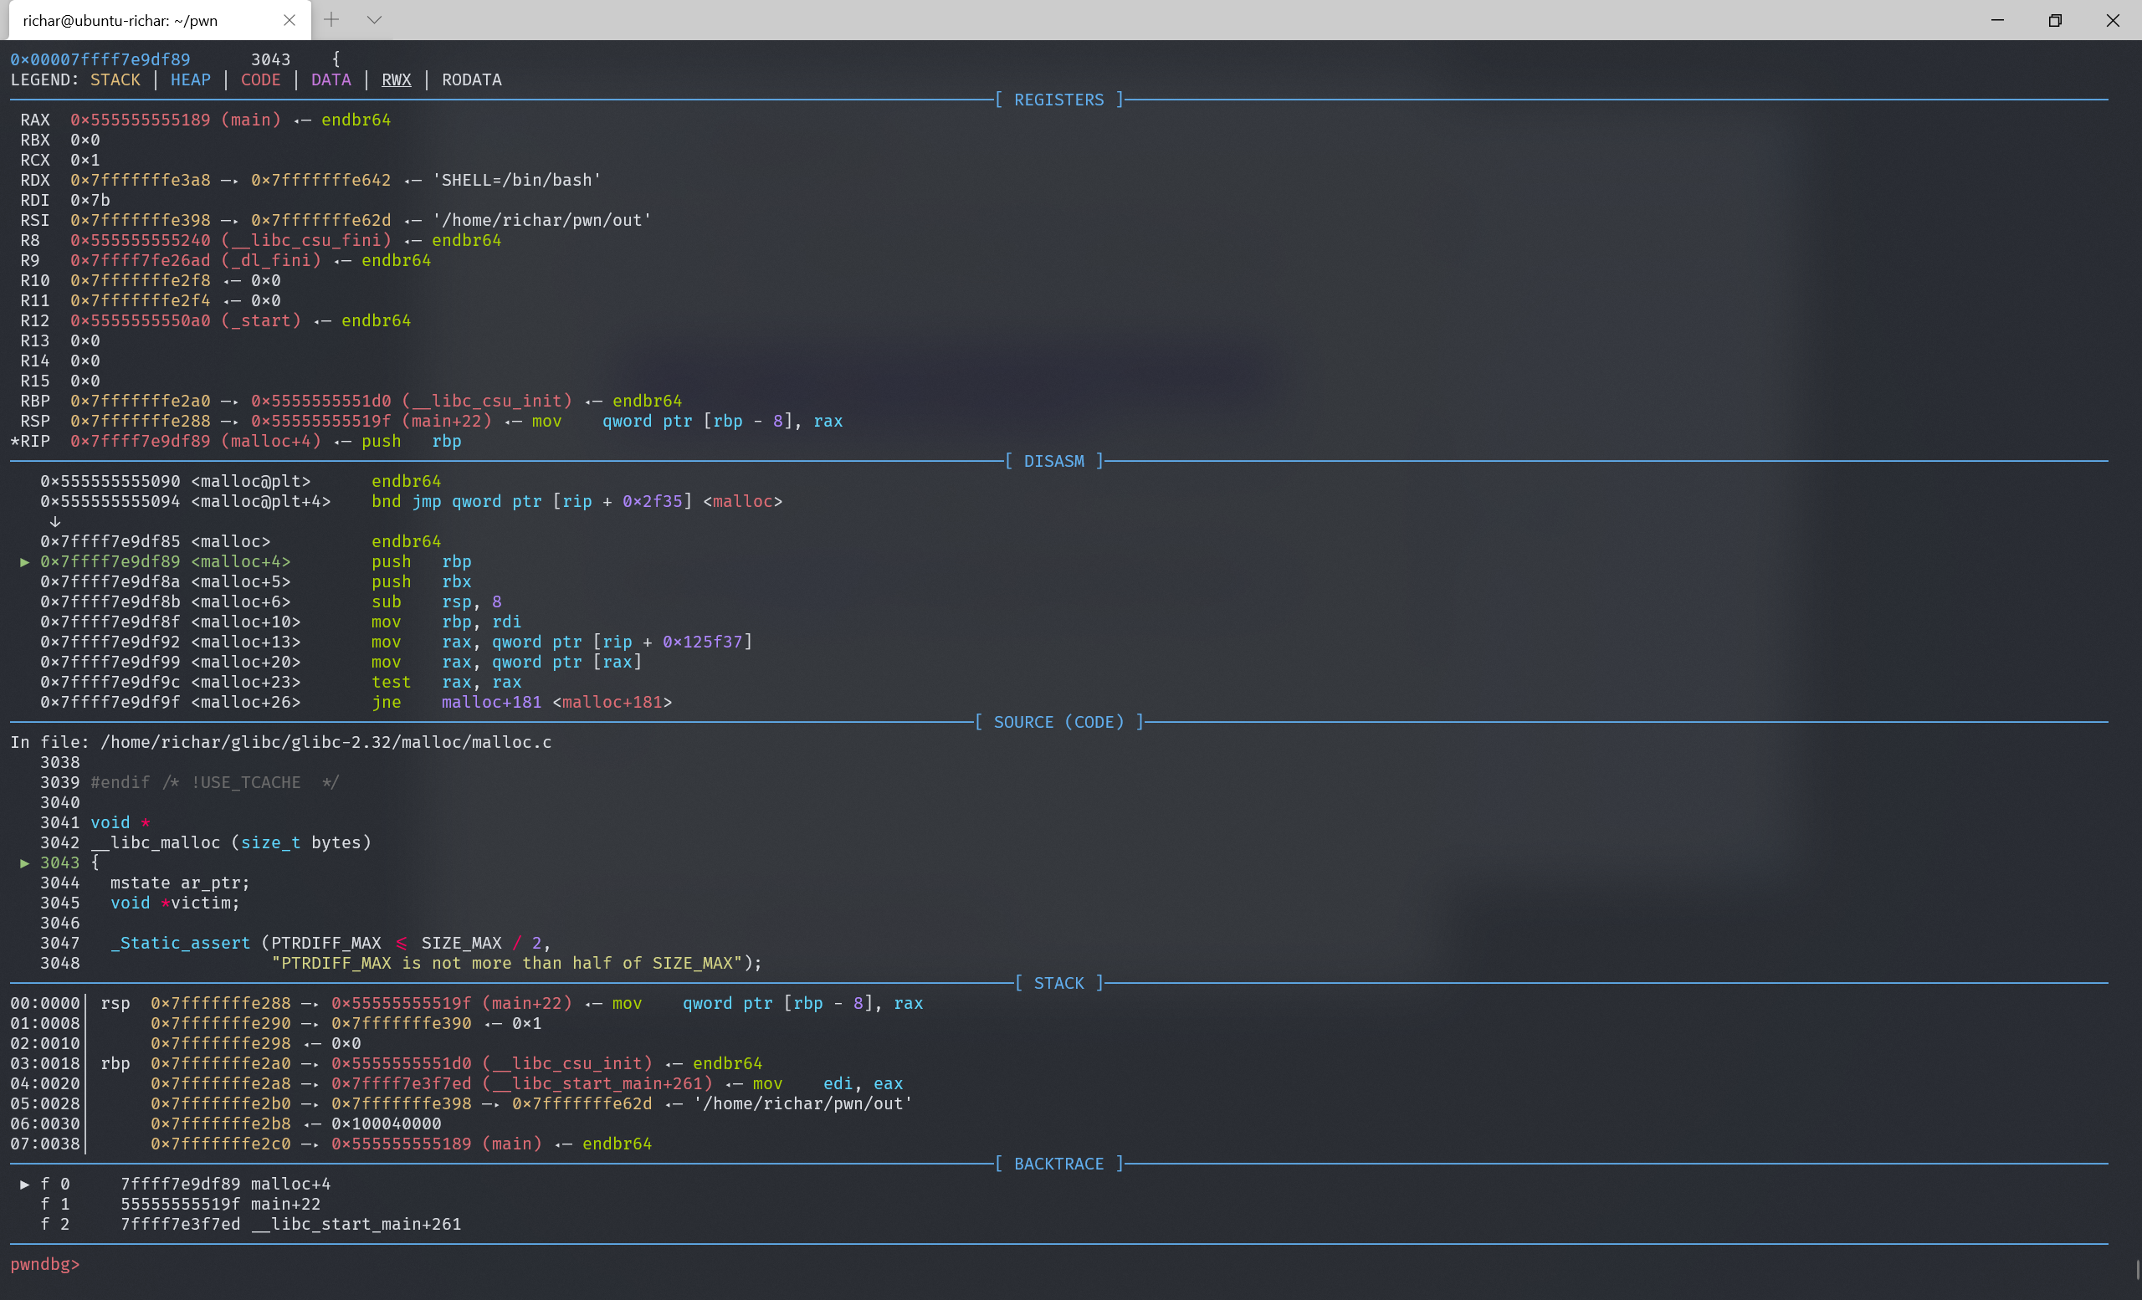Close the richar@ubuntu-richar terminal tab
Viewport: 2142px width, 1300px height.
[x=290, y=20]
